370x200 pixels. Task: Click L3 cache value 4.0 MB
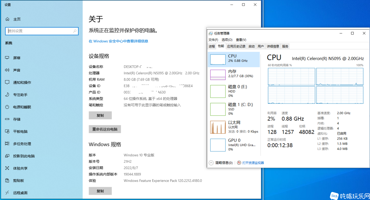point(342,149)
